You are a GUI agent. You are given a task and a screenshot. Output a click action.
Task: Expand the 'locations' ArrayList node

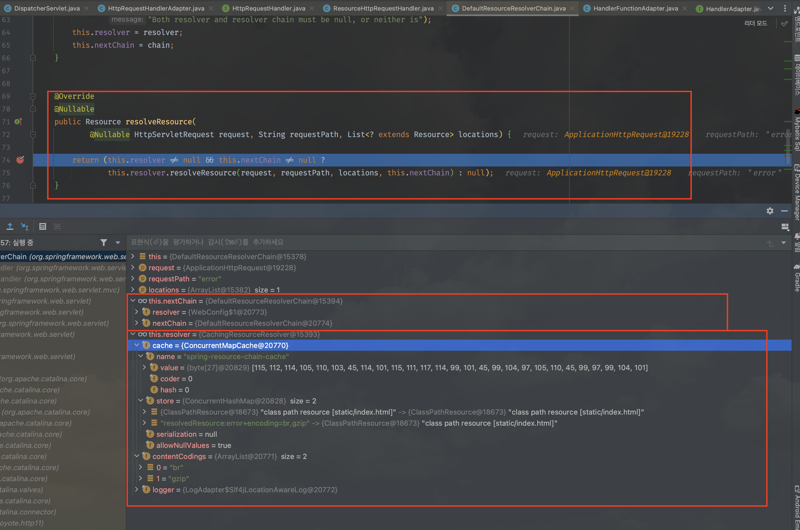pyautogui.click(x=133, y=290)
